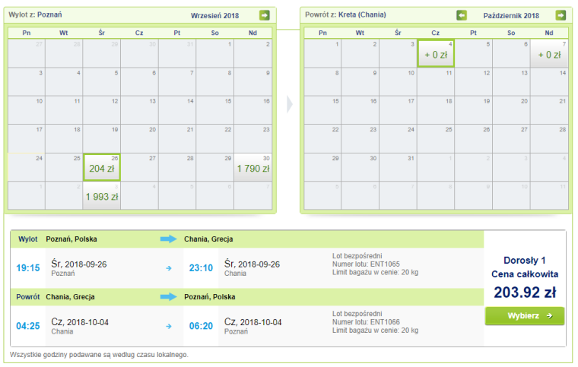The height and width of the screenshot is (367, 578).
Task: Select return on October 7 + 0 zł
Action: pos(549,53)
